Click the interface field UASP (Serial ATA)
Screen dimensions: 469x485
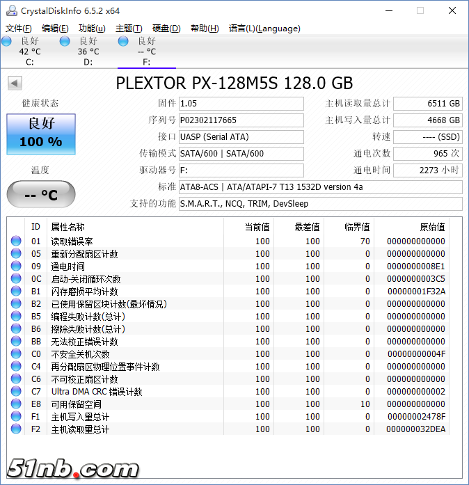click(x=241, y=137)
